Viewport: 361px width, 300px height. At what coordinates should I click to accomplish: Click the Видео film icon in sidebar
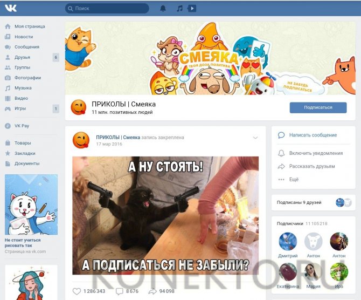point(8,98)
